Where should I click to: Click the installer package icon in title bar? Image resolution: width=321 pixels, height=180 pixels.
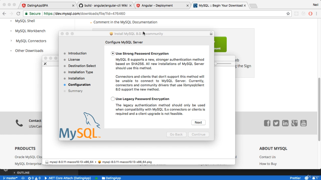coord(111,34)
